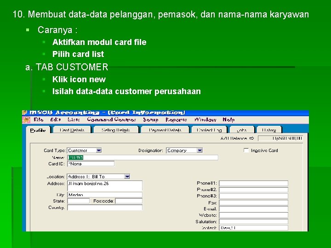Click the 'Klik icon new' text

[79, 79]
